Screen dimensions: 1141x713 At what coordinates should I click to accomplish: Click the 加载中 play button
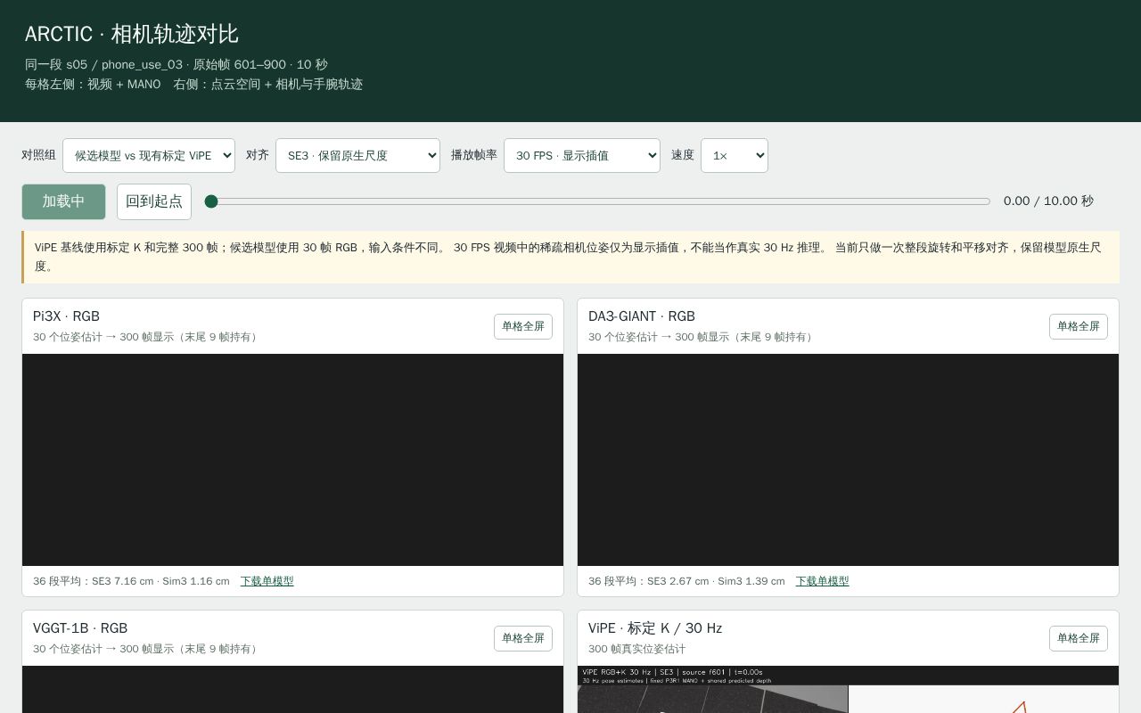click(63, 201)
